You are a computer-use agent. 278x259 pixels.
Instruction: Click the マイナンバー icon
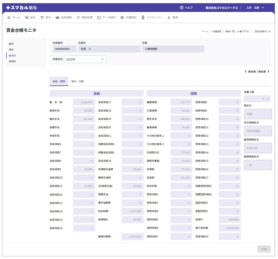click(143, 17)
